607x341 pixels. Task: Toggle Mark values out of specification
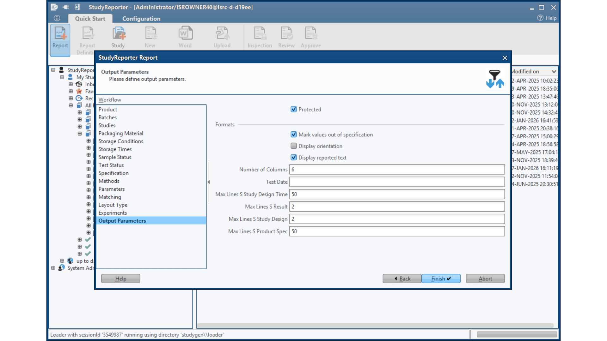click(x=294, y=135)
